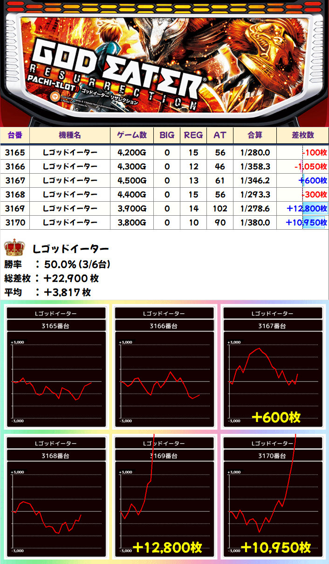Open the 3169番台 graph showing +12,800枚
The image size is (329, 564).
click(x=165, y=497)
